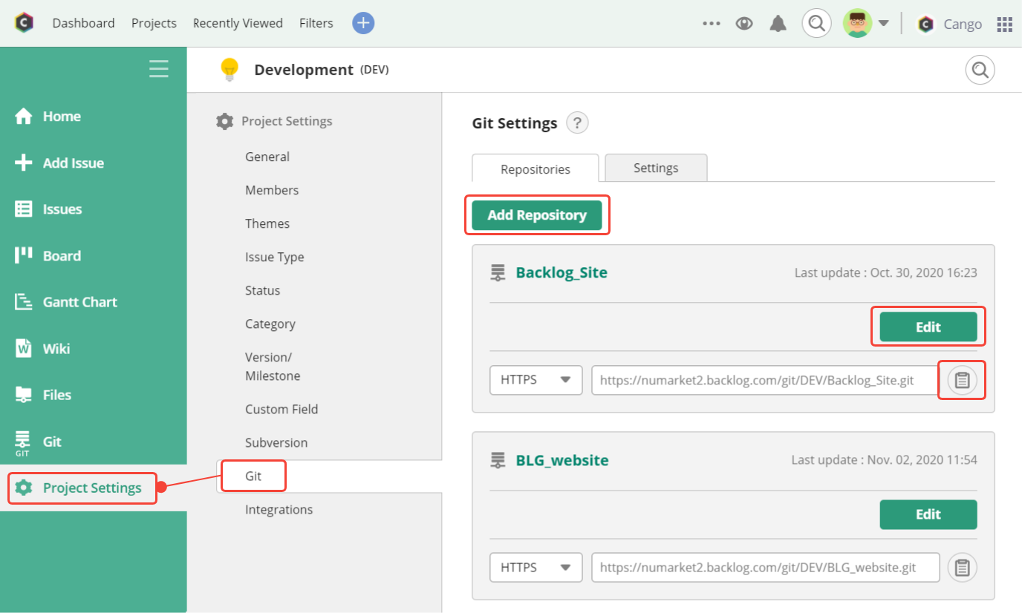This screenshot has width=1022, height=613.
Task: Copy the BLG_website repository URL
Action: tap(962, 568)
